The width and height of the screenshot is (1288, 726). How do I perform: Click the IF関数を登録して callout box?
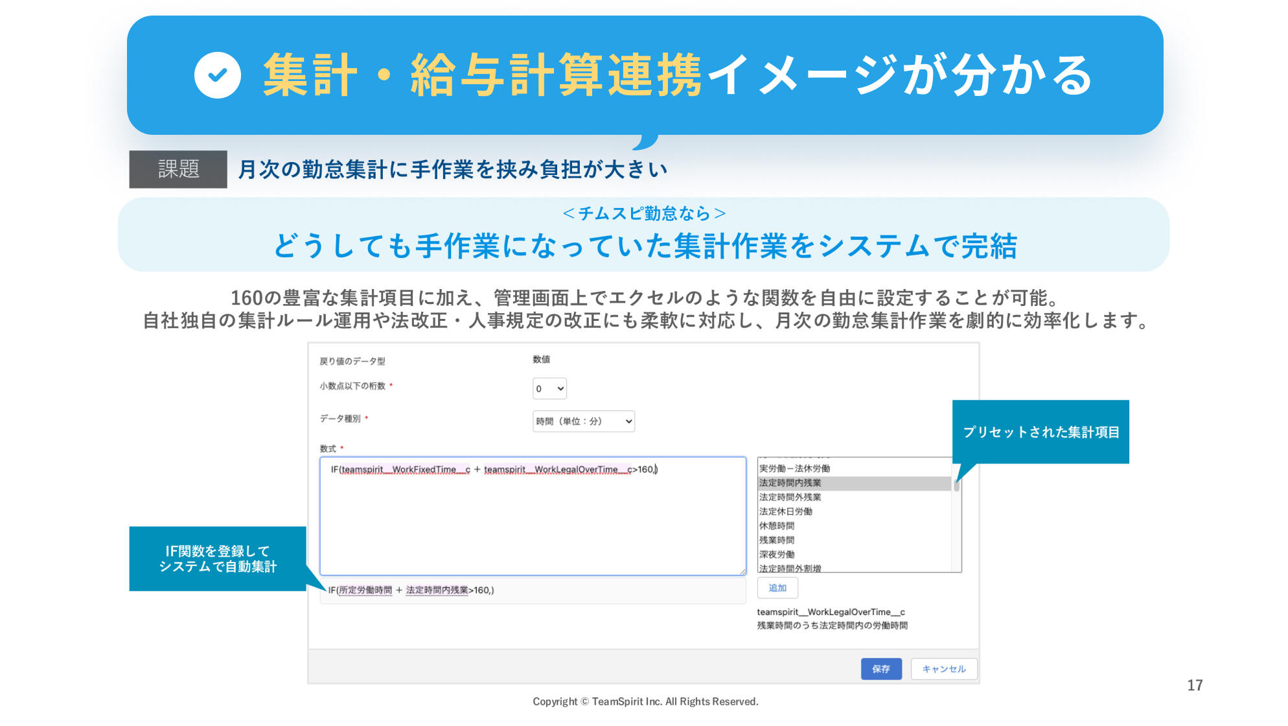[x=218, y=559]
